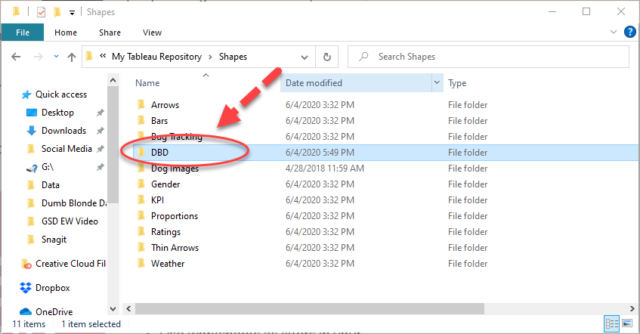Click the Forward navigation arrow
640x334 pixels.
39,57
